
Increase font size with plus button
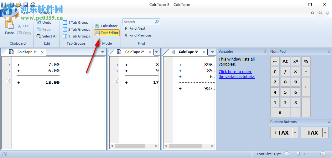[323, 154]
